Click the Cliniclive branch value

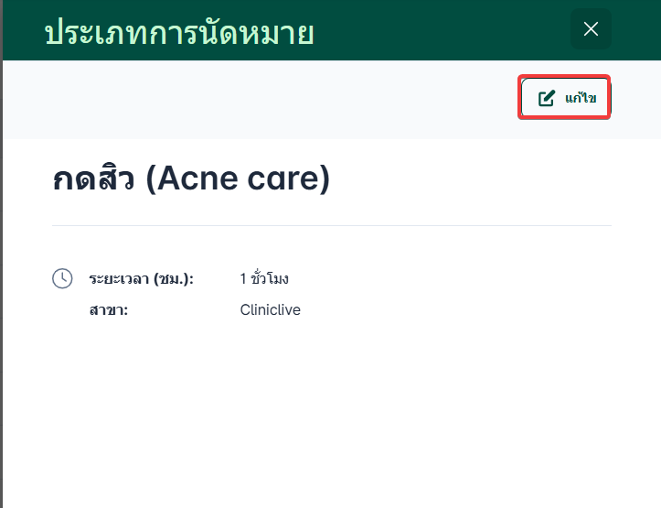[270, 310]
